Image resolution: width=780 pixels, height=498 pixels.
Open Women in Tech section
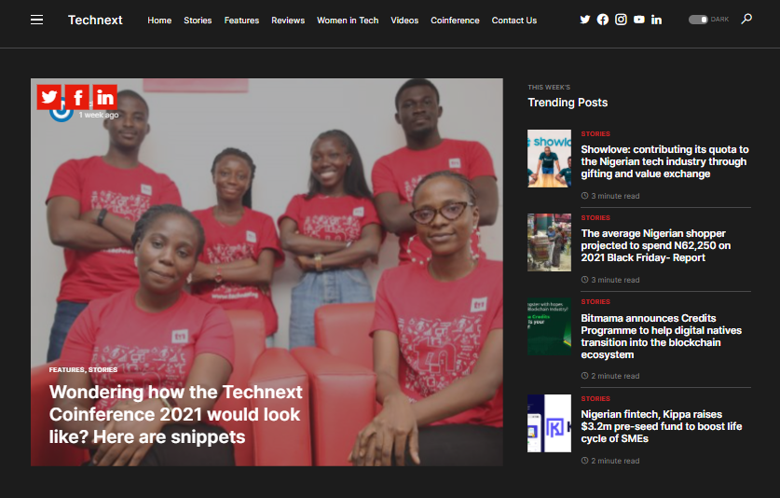pyautogui.click(x=348, y=21)
